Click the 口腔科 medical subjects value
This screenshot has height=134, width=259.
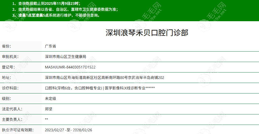[100, 88]
